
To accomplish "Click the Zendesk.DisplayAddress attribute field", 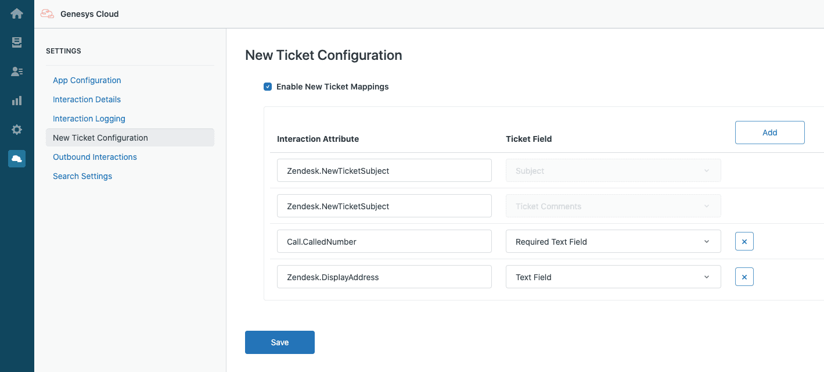I will point(384,277).
